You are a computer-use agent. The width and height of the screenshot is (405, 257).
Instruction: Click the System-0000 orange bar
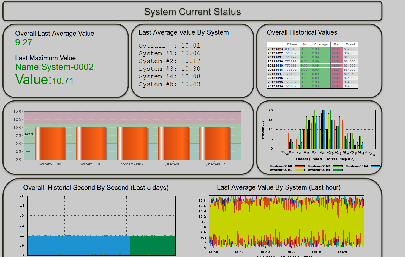tap(50, 143)
